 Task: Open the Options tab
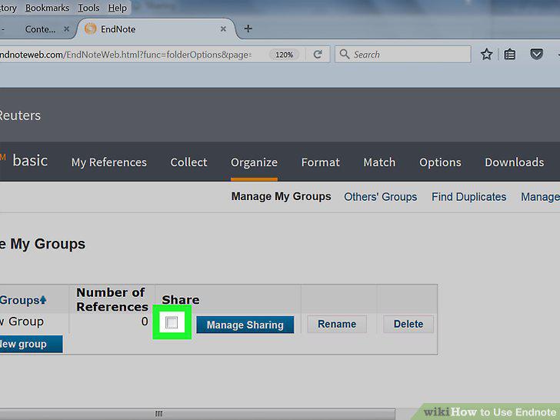[x=440, y=162]
